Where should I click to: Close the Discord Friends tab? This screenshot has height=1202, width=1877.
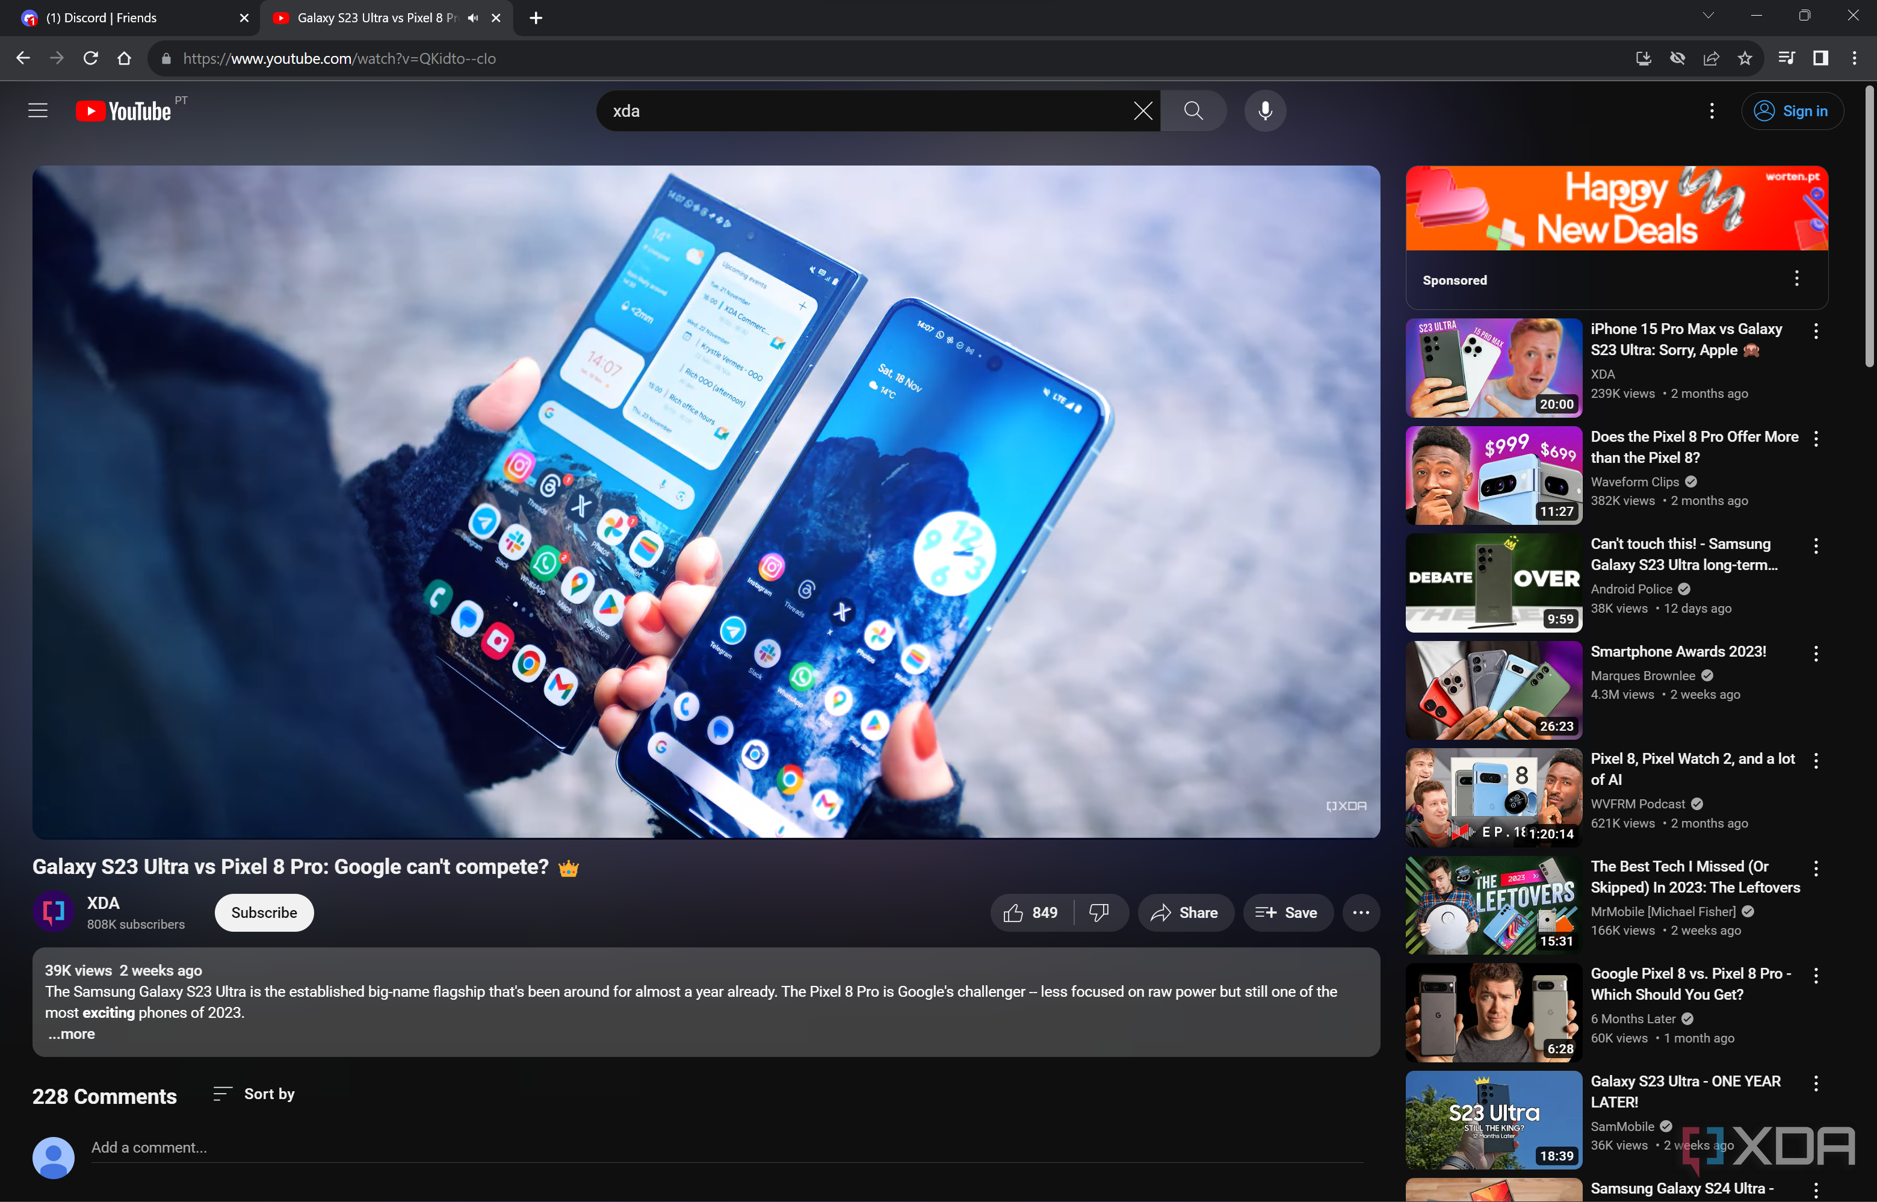(244, 18)
